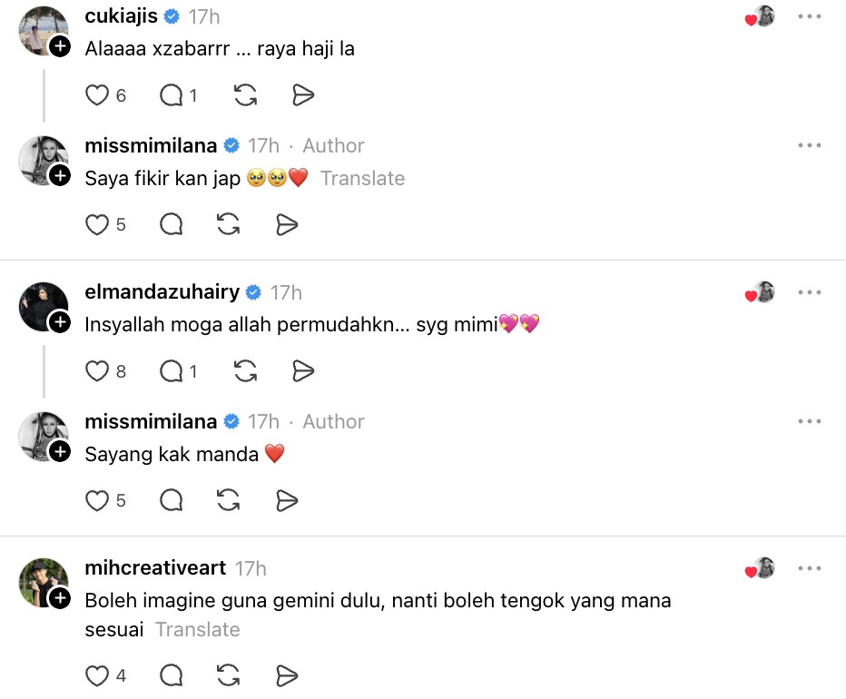The height and width of the screenshot is (699, 846).
Task: Share cukiajis's comment via send icon
Action: click(x=303, y=95)
